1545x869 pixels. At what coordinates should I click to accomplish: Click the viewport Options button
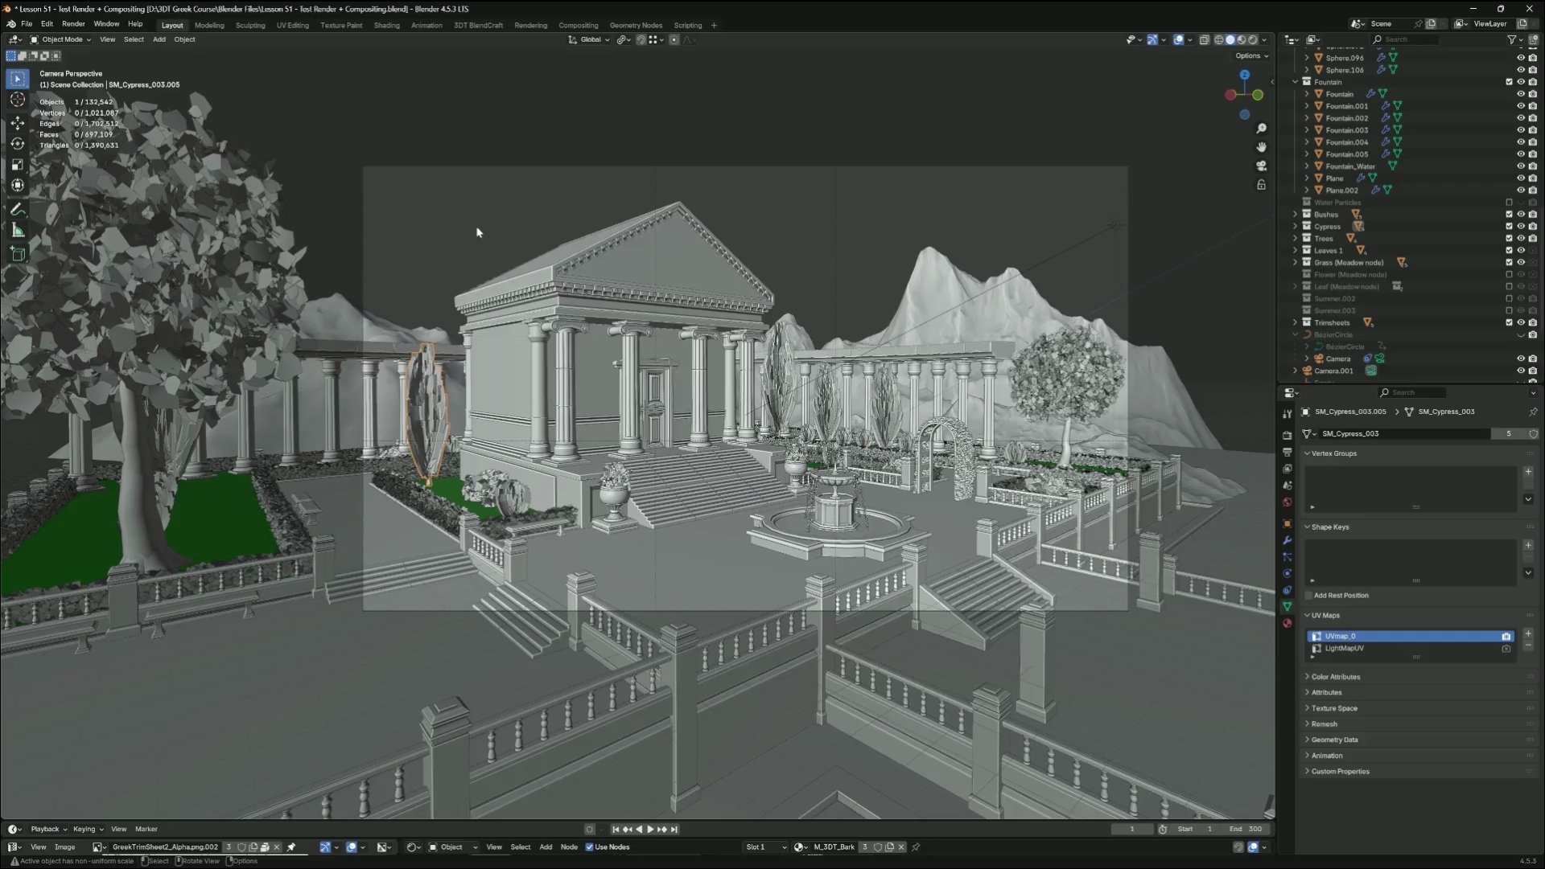pos(1251,55)
